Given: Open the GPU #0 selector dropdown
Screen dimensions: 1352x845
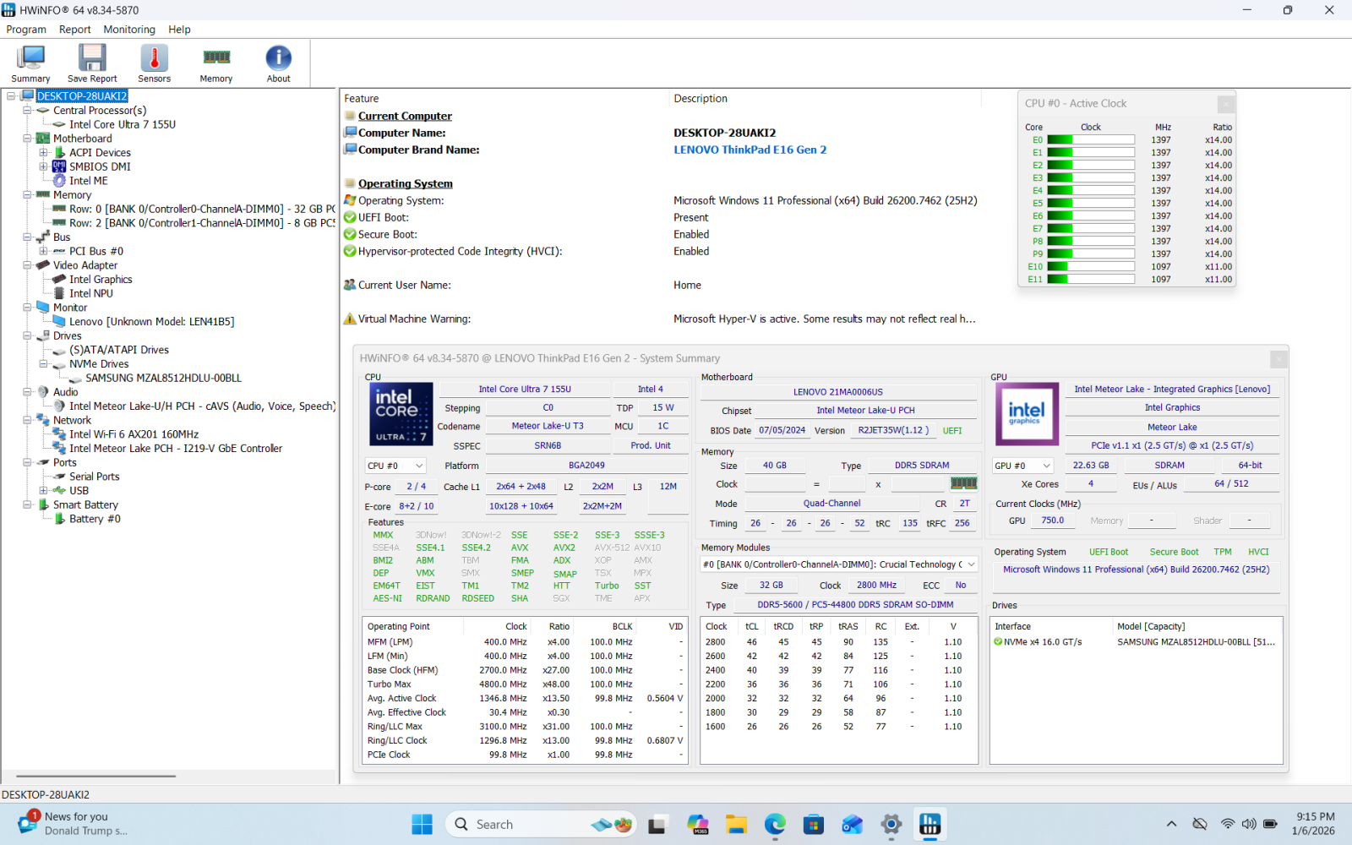Looking at the screenshot, I should click(1023, 466).
